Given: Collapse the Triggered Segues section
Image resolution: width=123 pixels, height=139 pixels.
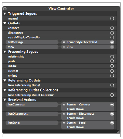Looking at the screenshot, I should pos(5,14).
